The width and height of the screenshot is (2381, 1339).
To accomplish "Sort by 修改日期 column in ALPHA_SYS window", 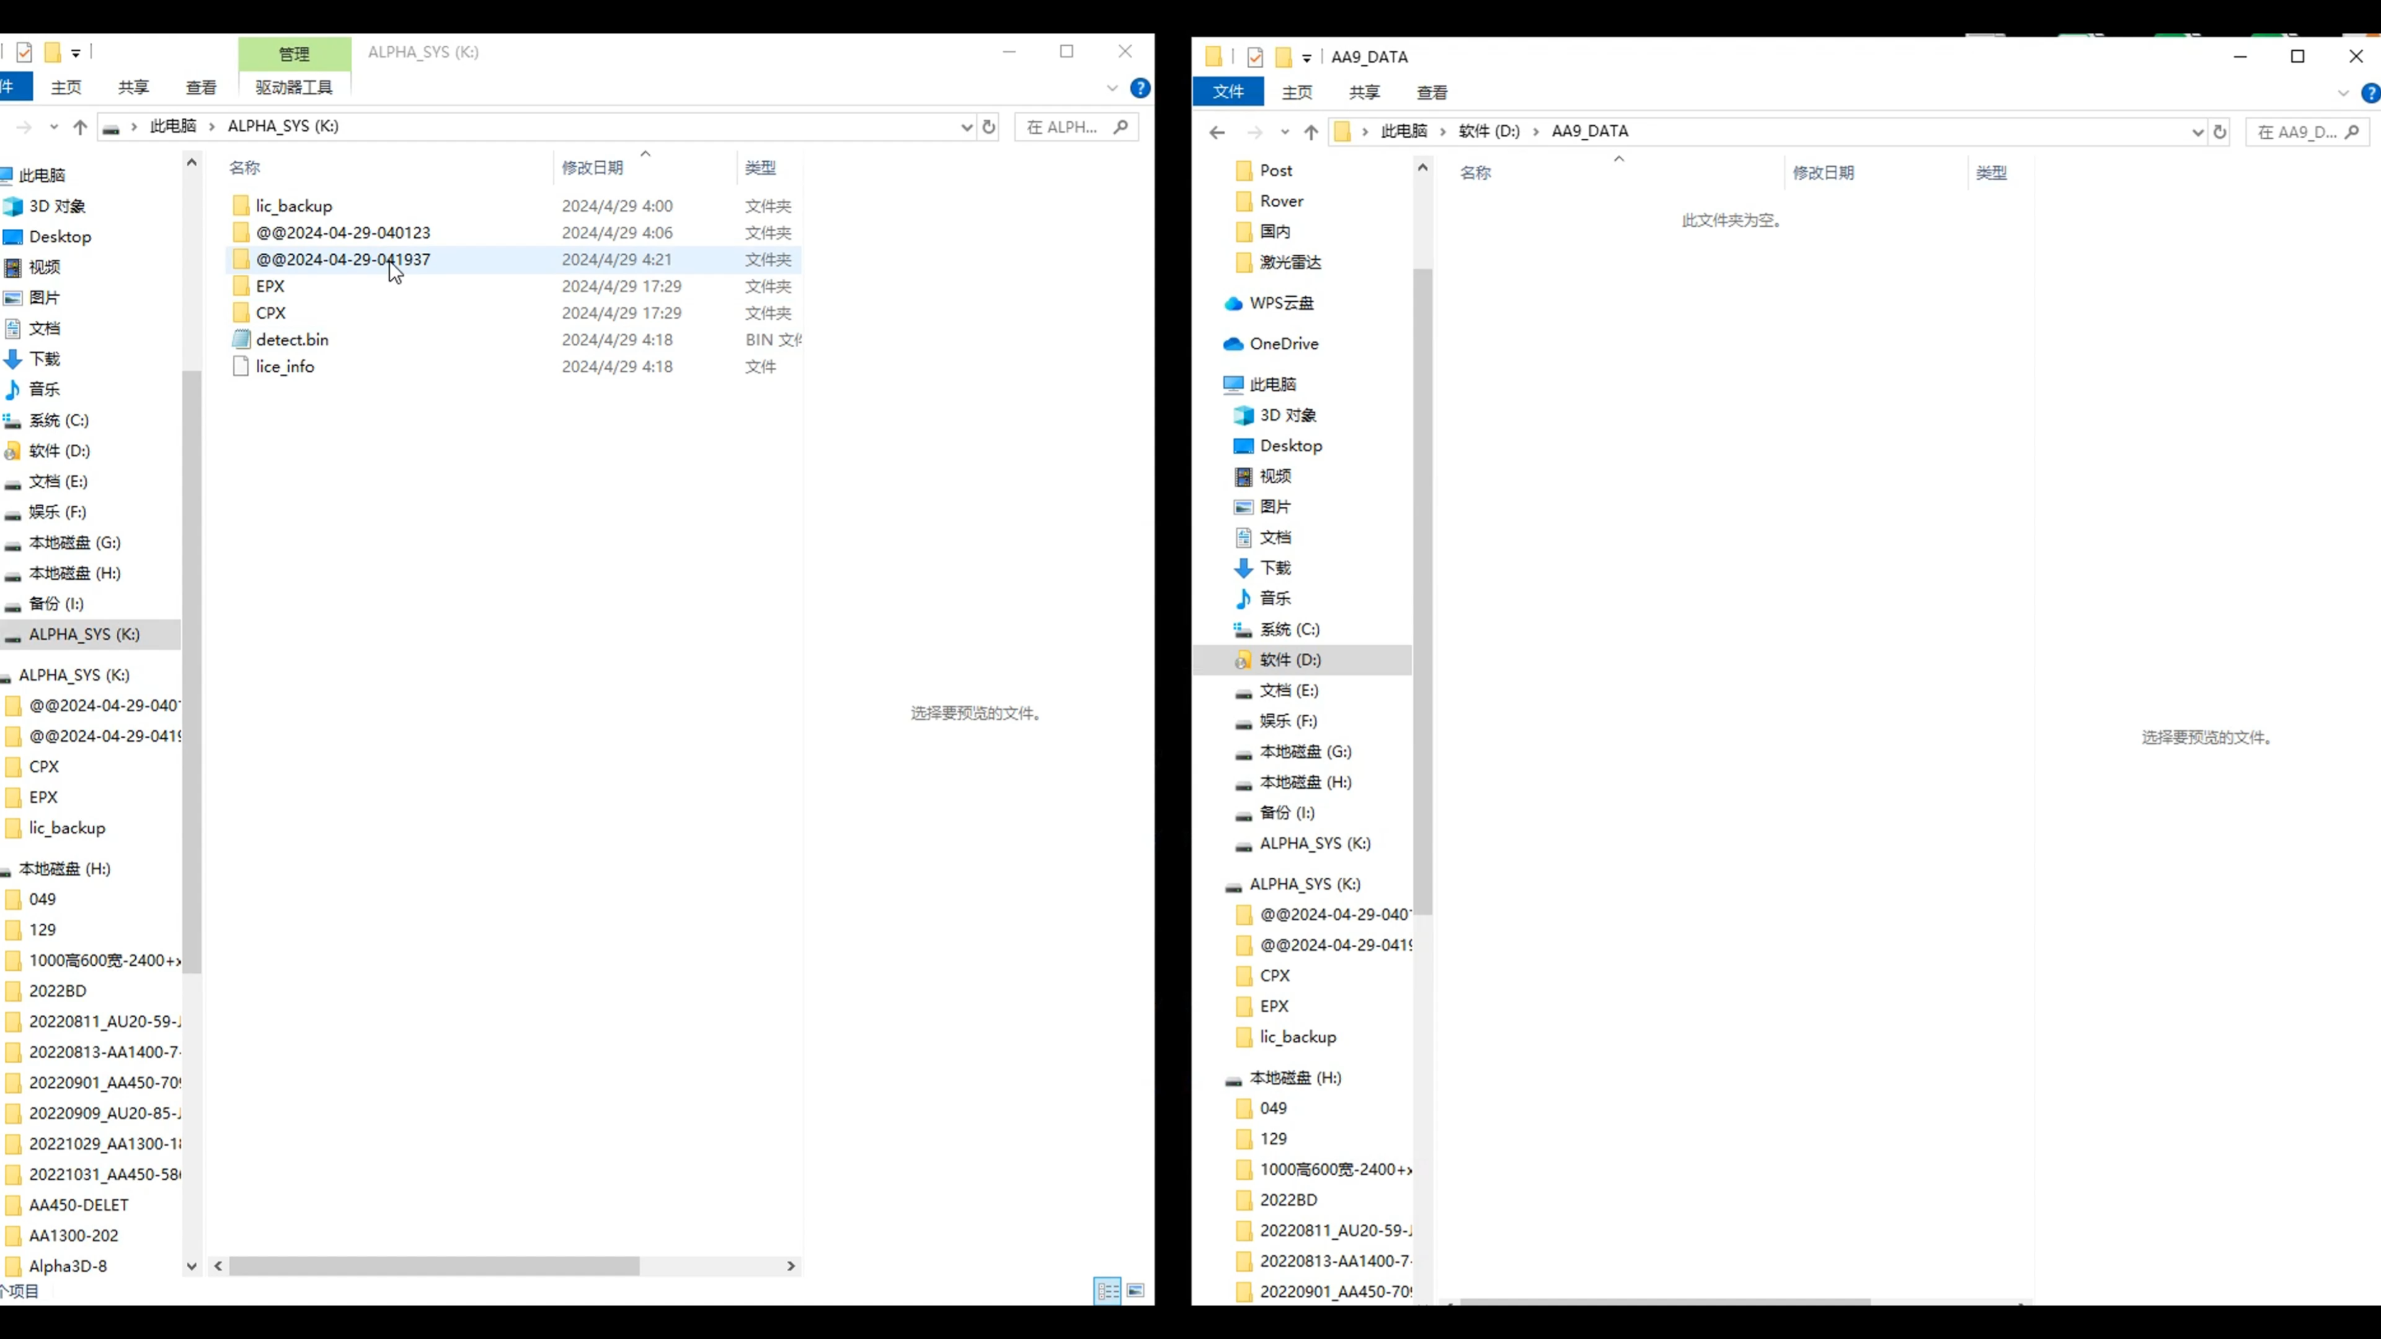I will tap(593, 167).
